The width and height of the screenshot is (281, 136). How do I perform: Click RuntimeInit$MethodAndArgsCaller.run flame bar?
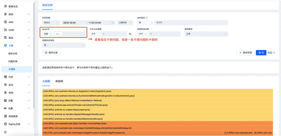pyautogui.click(x=157, y=96)
